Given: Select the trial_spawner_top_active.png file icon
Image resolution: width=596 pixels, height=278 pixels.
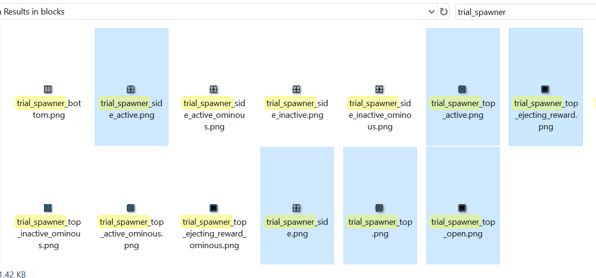Looking at the screenshot, I should (462, 89).
